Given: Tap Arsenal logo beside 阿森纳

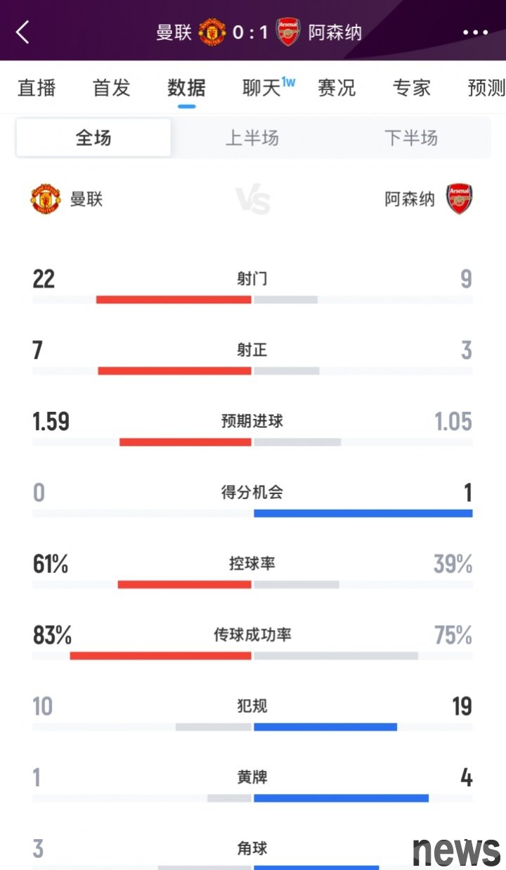Looking at the screenshot, I should click(x=460, y=199).
